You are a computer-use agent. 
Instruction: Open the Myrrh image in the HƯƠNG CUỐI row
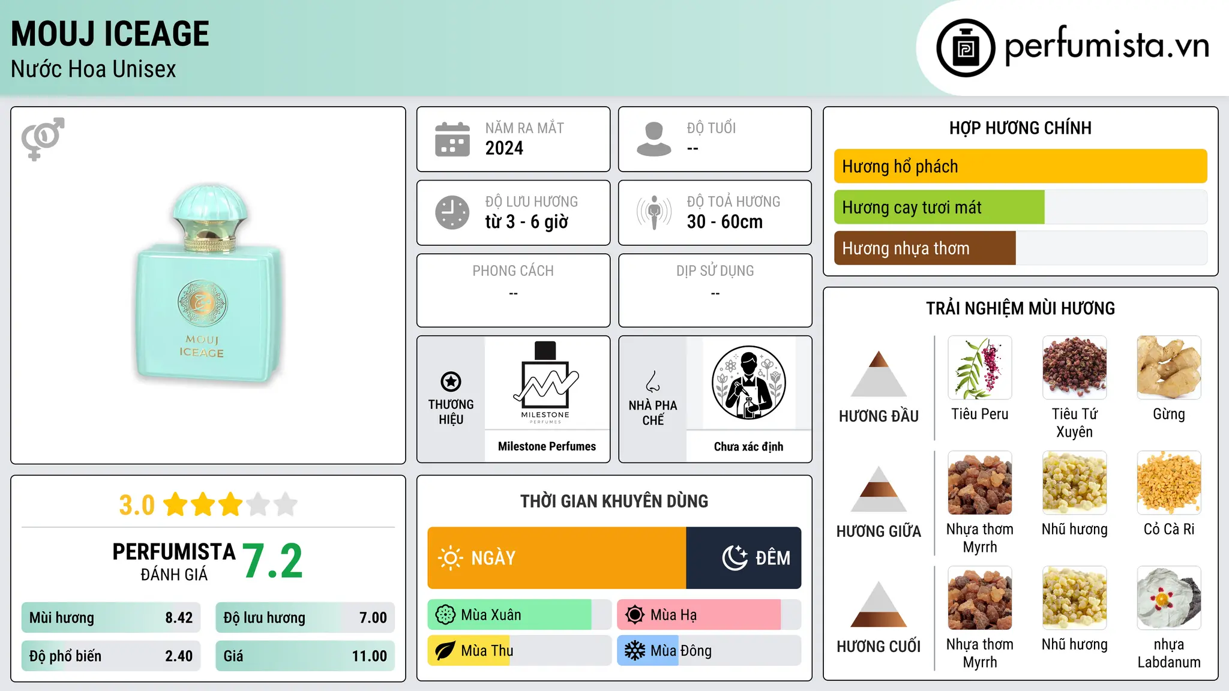click(980, 598)
